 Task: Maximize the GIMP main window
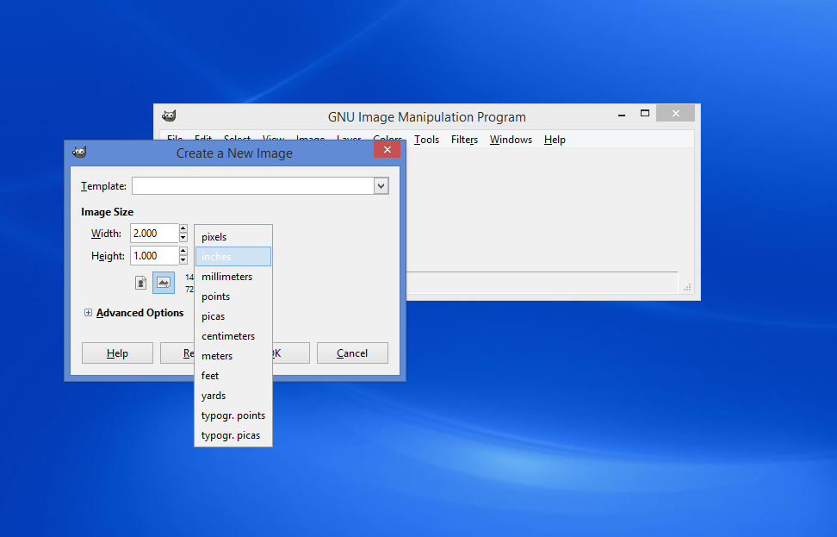645,113
